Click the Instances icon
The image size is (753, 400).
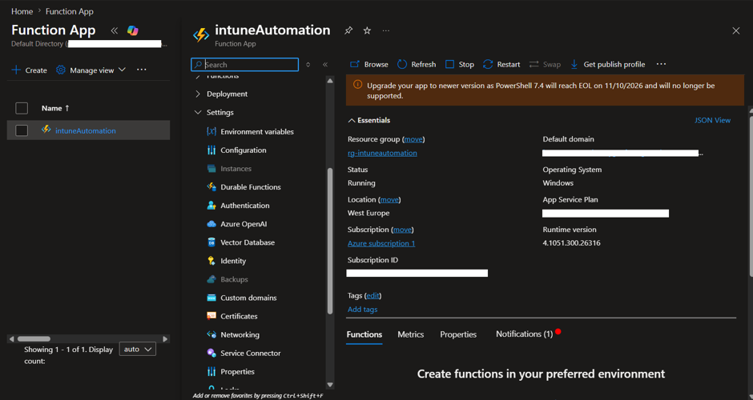click(x=211, y=168)
